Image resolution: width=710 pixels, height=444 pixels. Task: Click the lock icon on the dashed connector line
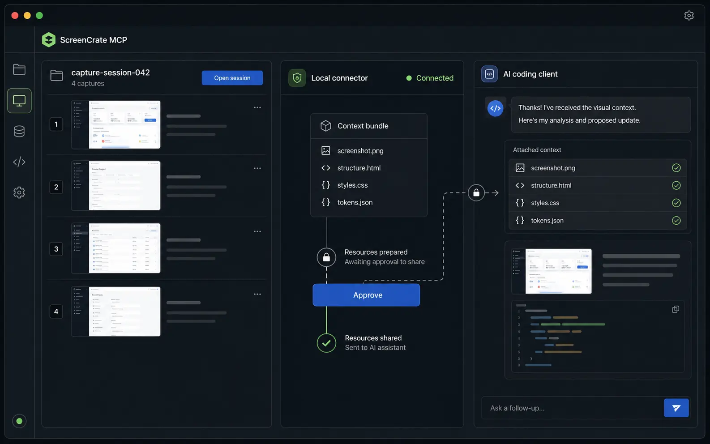coord(476,193)
